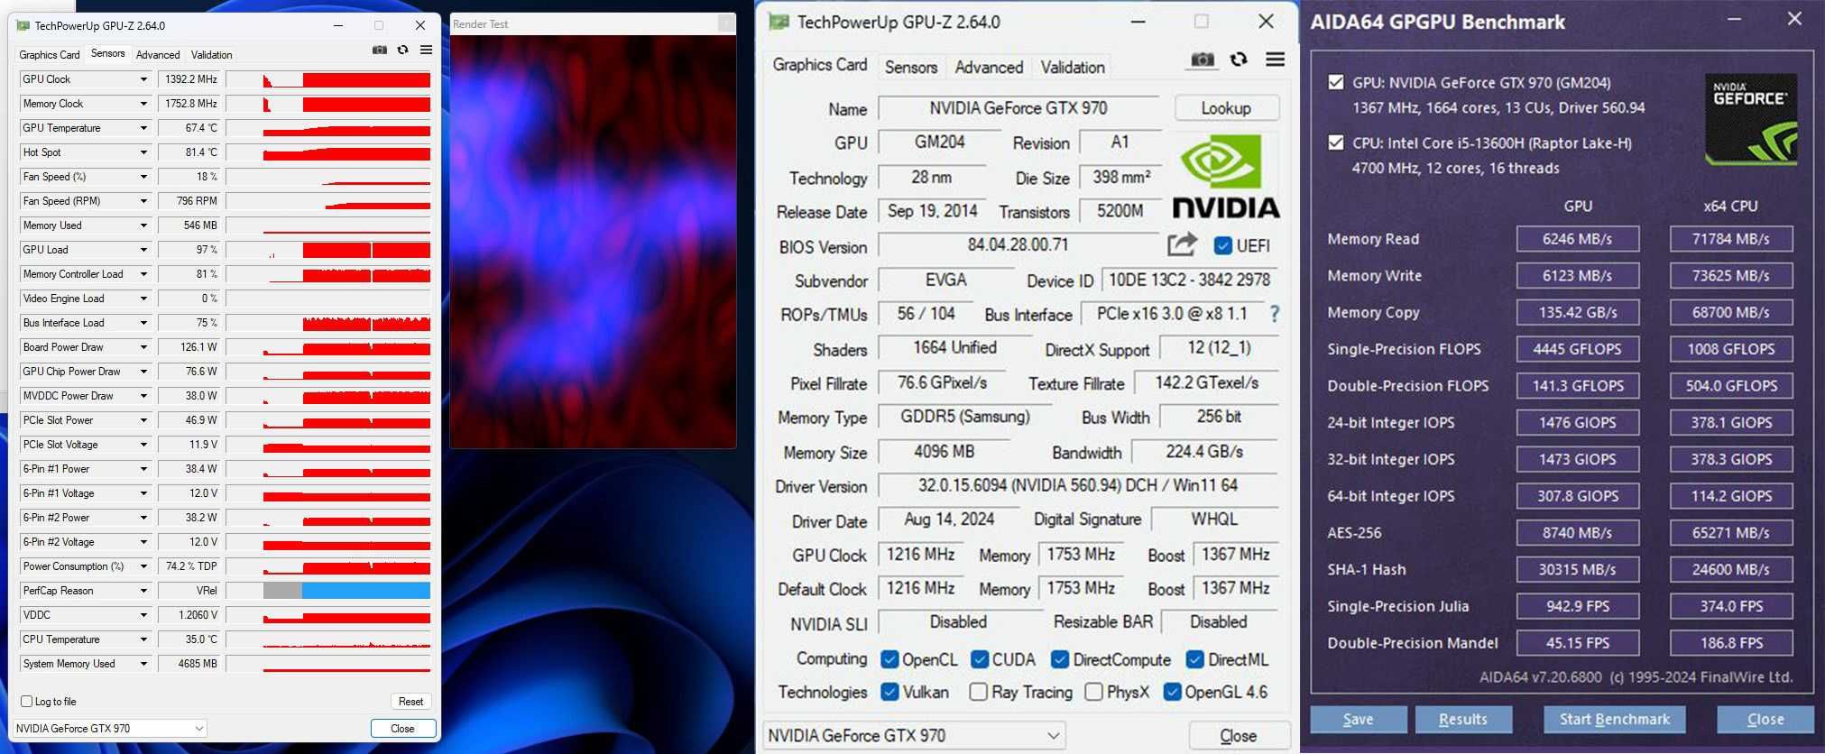1825x754 pixels.
Task: Open the GPU Clock sensor dropdown
Action: tap(143, 79)
